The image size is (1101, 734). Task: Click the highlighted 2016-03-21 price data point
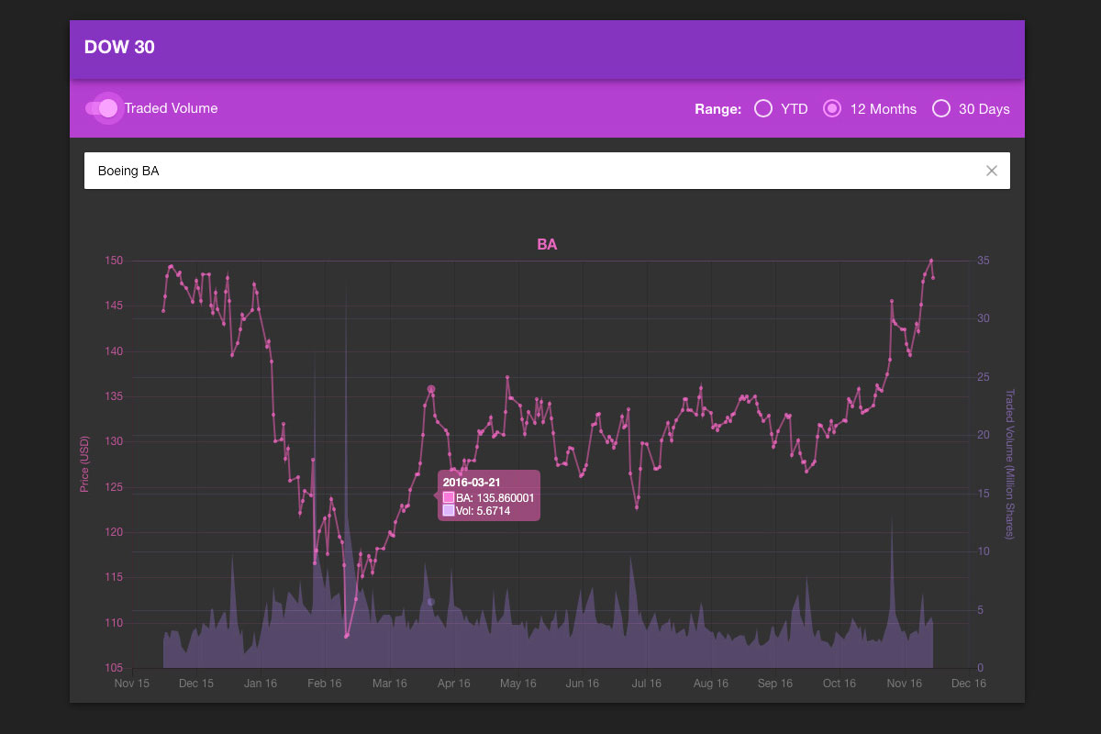point(430,390)
